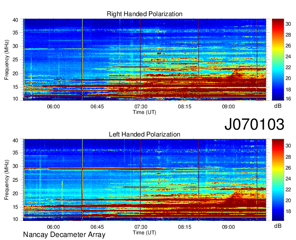Click the 07:30 time tick on Right Handed plot
This screenshot has width=296, height=240.
point(141,107)
